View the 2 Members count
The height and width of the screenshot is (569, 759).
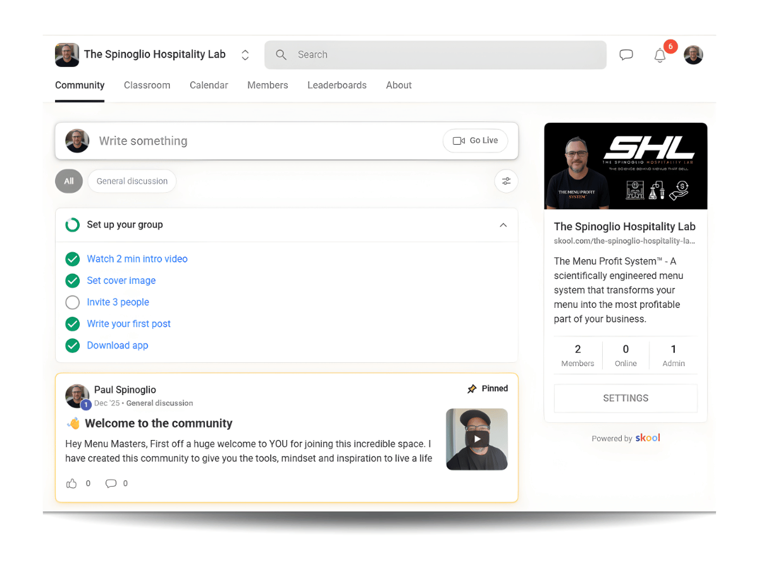point(578,355)
